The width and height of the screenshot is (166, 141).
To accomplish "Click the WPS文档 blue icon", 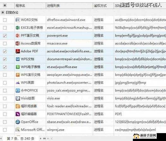I will click(x=18, y=59).
